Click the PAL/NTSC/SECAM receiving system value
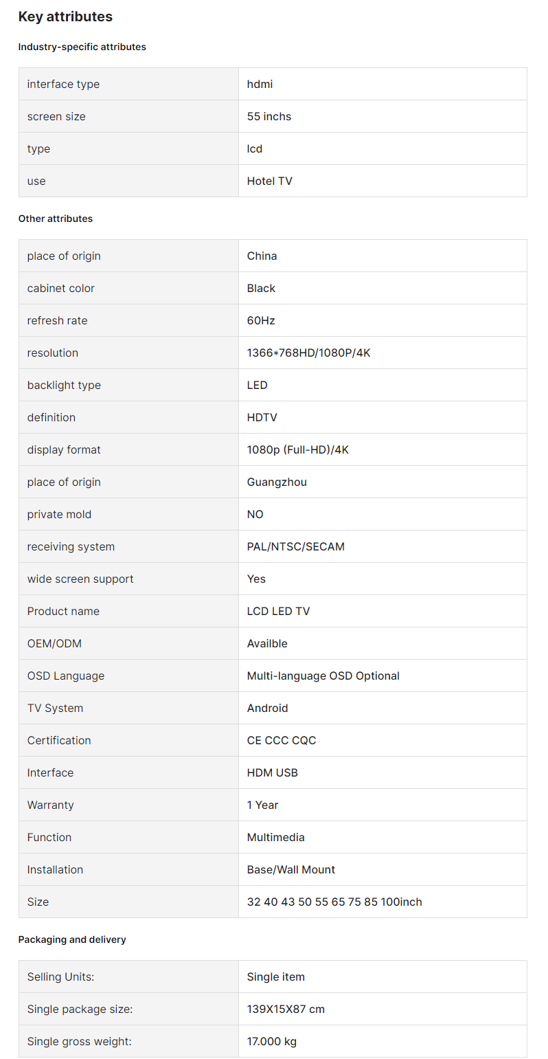 tap(296, 546)
